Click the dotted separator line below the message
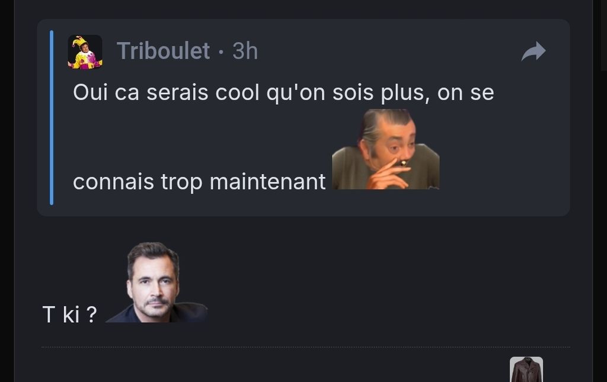 [x=305, y=347]
